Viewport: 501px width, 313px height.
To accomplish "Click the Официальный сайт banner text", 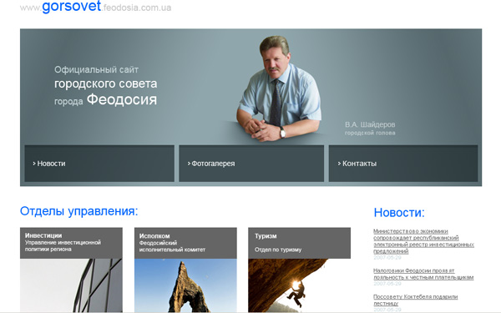I will click(x=97, y=69).
